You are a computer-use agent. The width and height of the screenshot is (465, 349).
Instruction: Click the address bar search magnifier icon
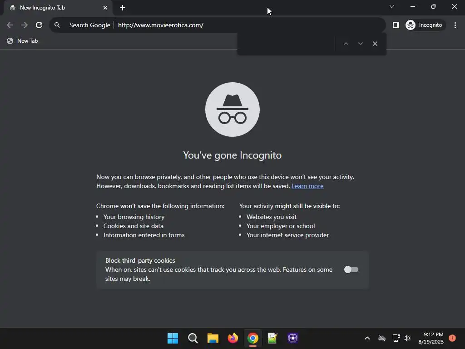click(x=57, y=25)
